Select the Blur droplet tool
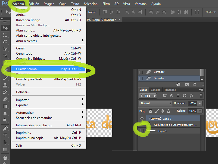This screenshot has width=218, height=164. pyautogui.click(x=5, y=113)
